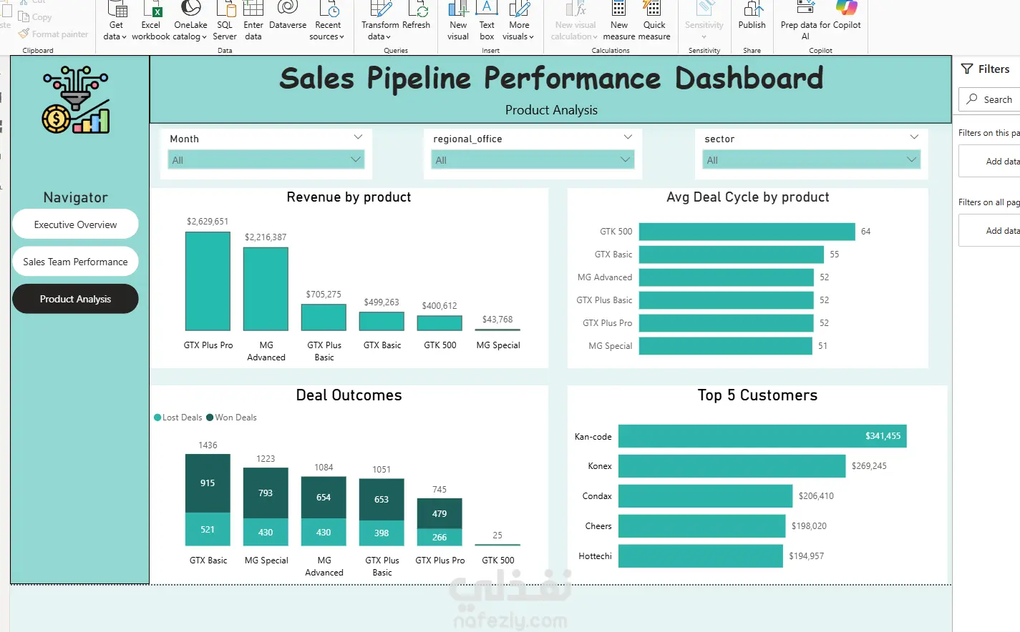Add data fields to all pages filters
Screen dimensions: 1020x632
pyautogui.click(x=991, y=231)
